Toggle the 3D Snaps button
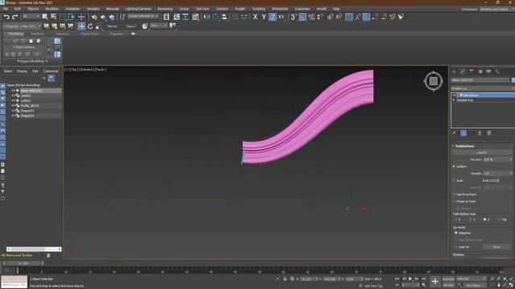 coord(294,17)
